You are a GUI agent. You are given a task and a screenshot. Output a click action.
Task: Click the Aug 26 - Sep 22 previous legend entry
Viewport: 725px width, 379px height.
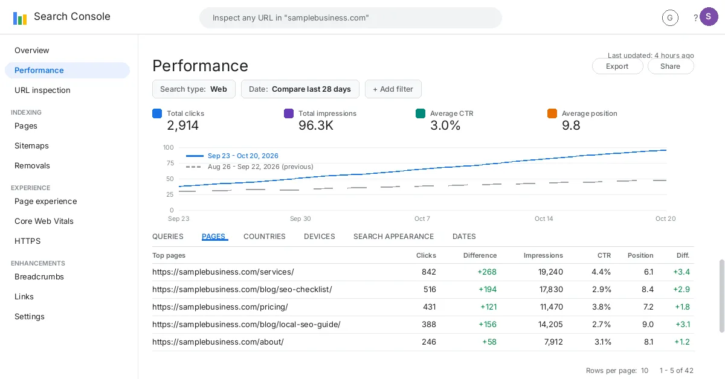[250, 167]
